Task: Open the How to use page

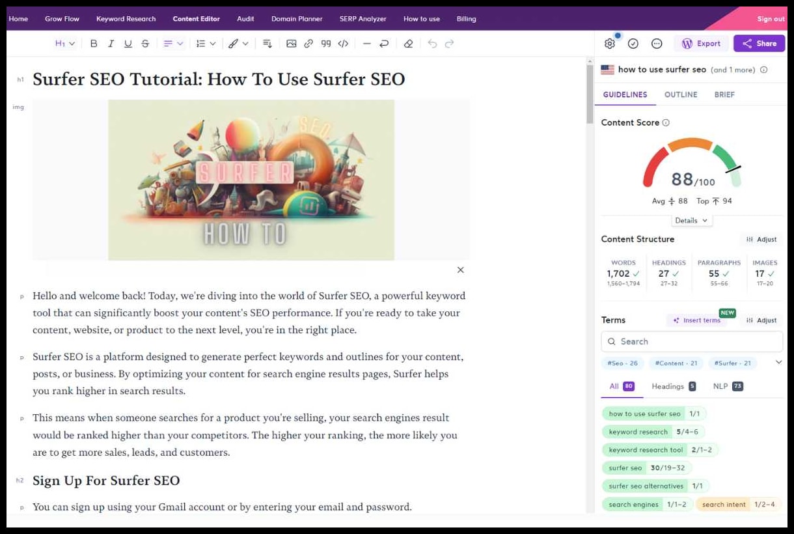Action: click(422, 19)
